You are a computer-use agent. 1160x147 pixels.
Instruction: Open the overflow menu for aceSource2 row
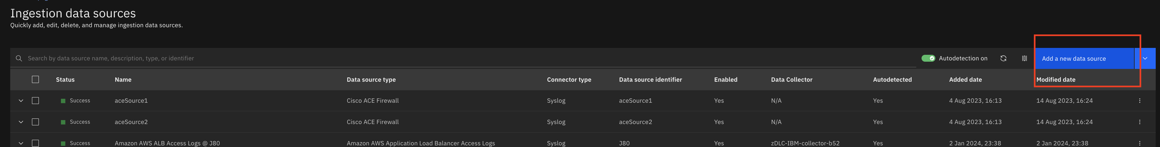pos(1140,122)
